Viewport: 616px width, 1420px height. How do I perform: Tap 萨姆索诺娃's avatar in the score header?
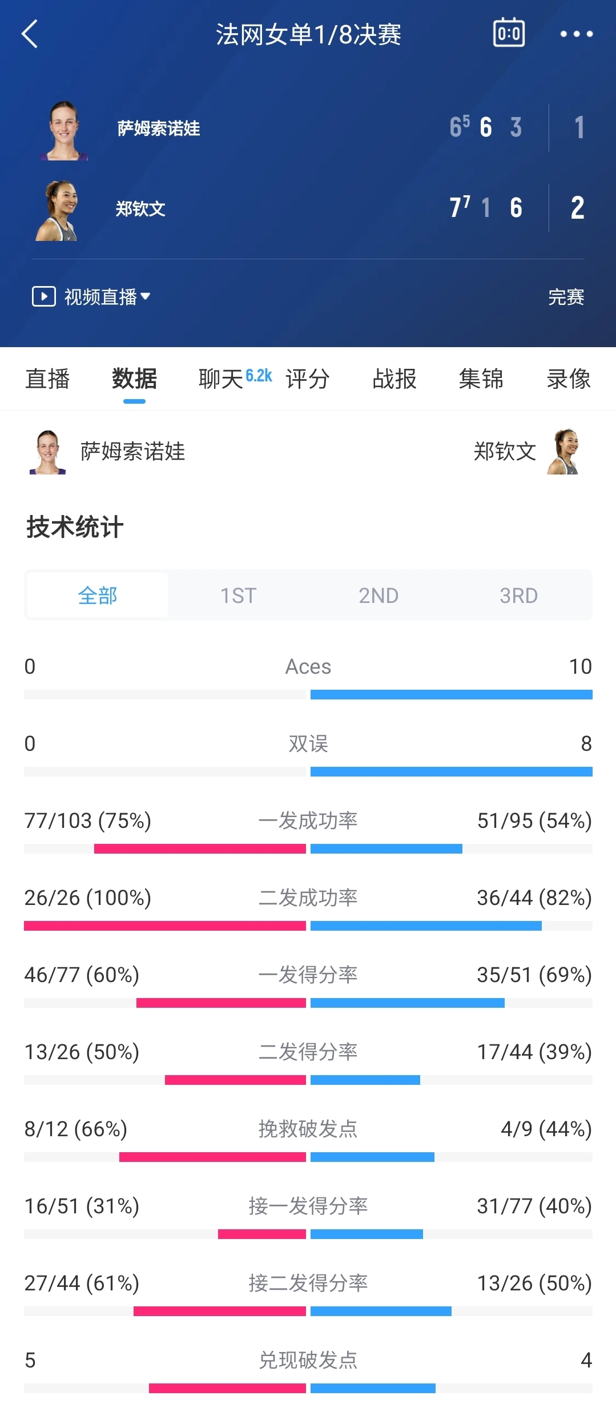[x=63, y=131]
